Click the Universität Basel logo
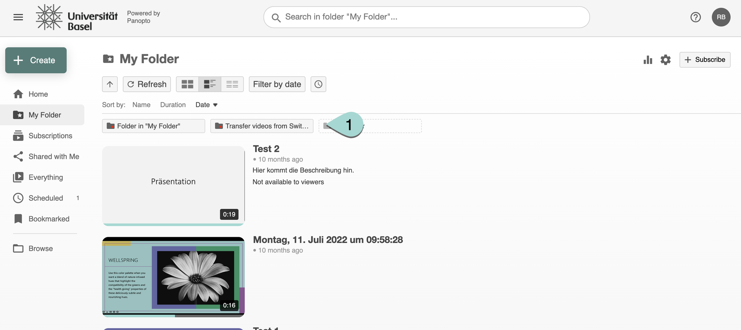This screenshot has height=330, width=741. pyautogui.click(x=76, y=17)
